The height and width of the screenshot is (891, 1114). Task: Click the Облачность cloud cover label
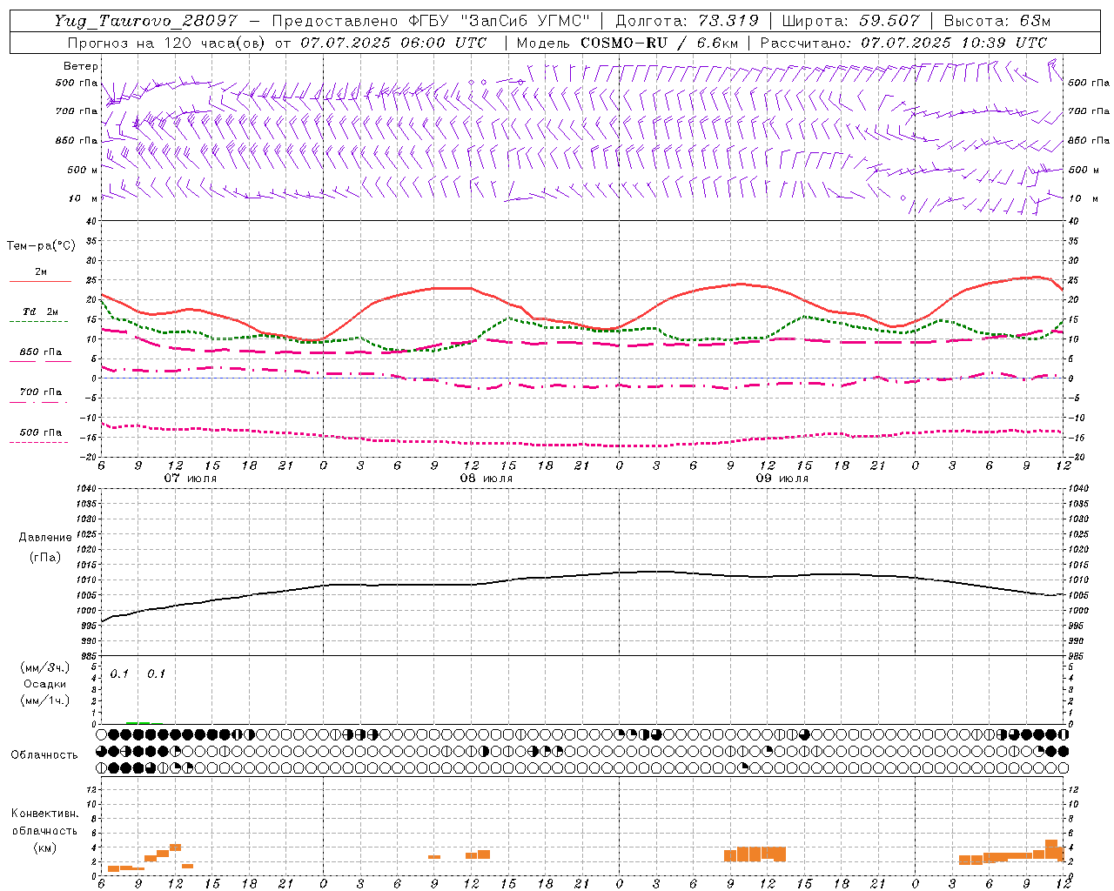coord(44,755)
